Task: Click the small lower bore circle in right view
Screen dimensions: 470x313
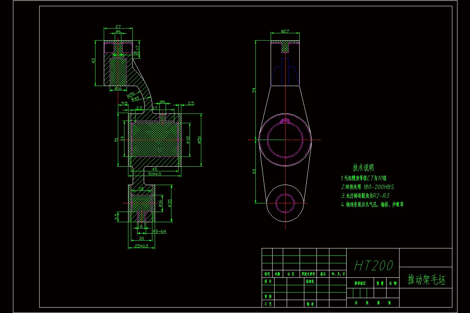Action: (x=285, y=203)
